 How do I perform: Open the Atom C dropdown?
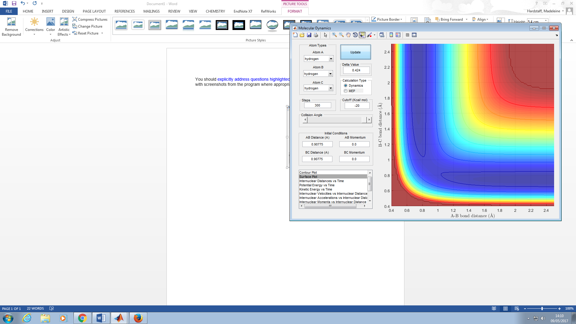pos(331,88)
